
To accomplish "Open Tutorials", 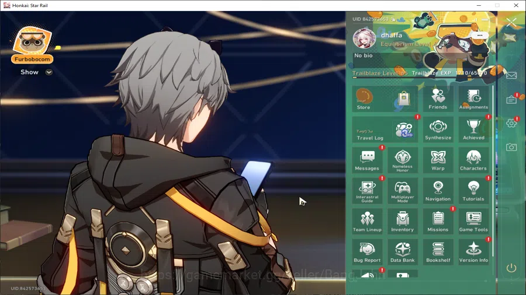I will pyautogui.click(x=473, y=191).
